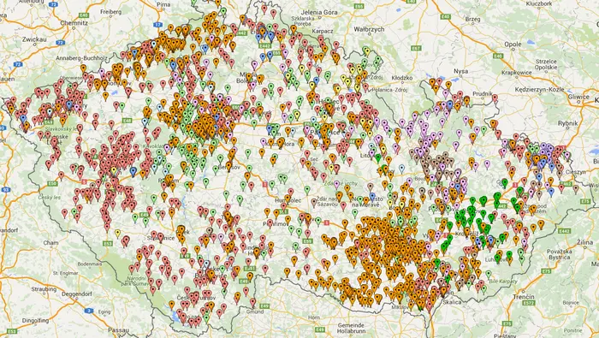Viewport: 599px width, 338px height.
Task: Select the Deggendorf city label
Action: 77,294
